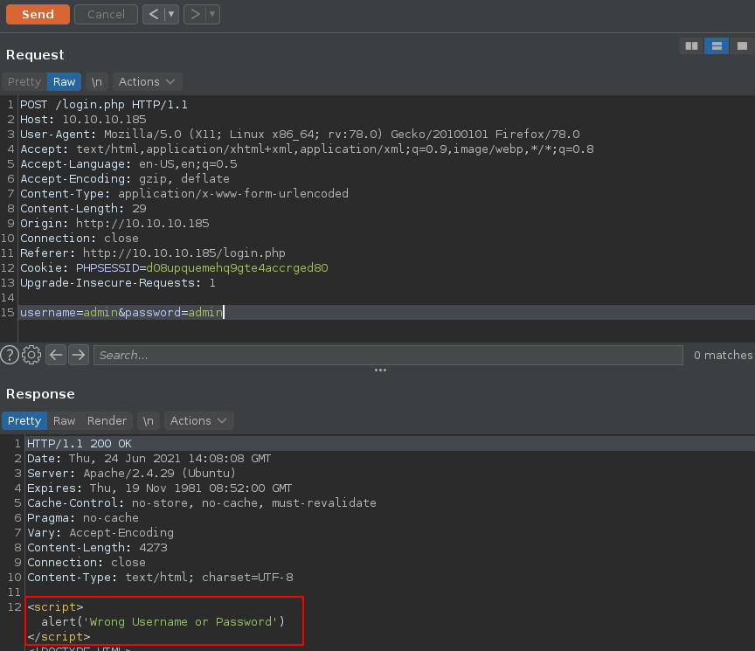Select single-pane tabbed layout icon
This screenshot has height=651, width=755.
741,46
